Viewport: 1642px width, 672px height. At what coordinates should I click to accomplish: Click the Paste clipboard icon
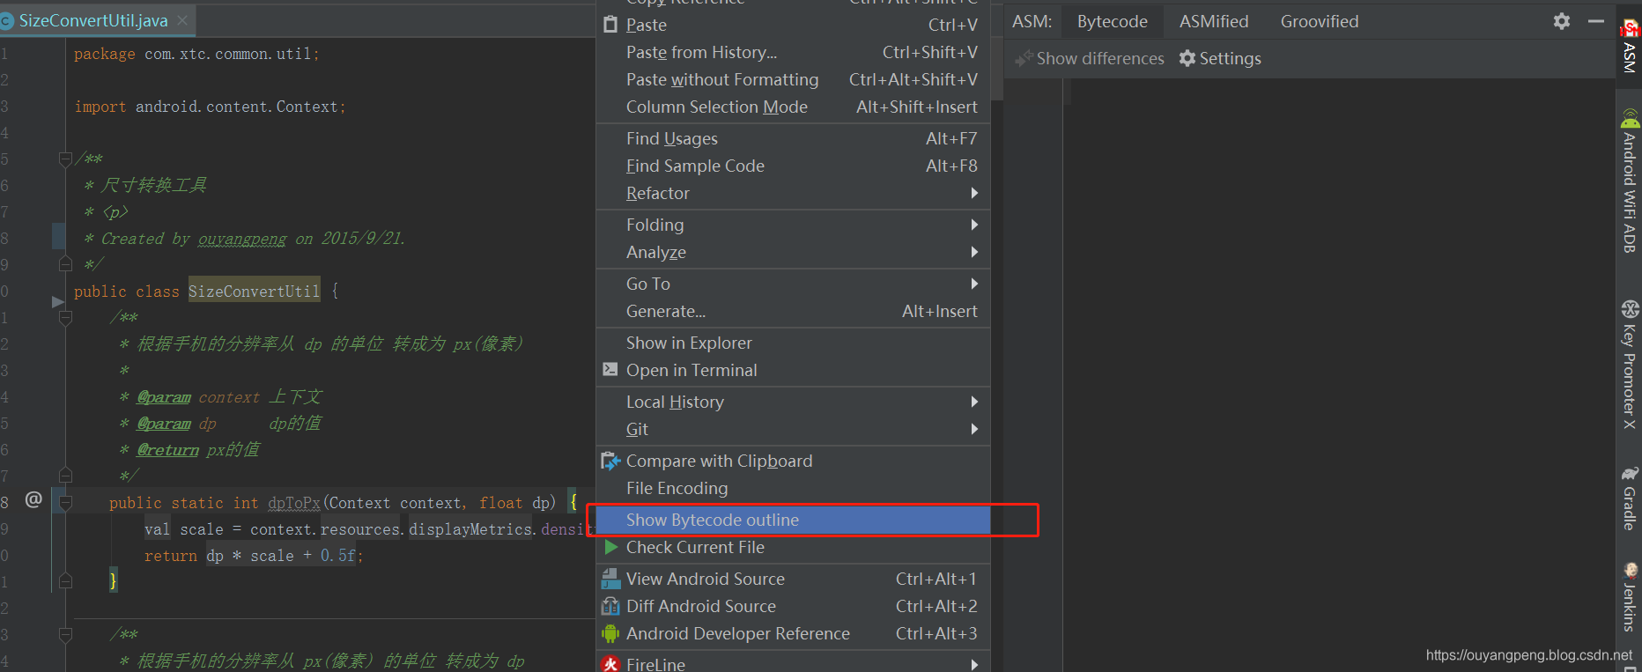coord(610,25)
